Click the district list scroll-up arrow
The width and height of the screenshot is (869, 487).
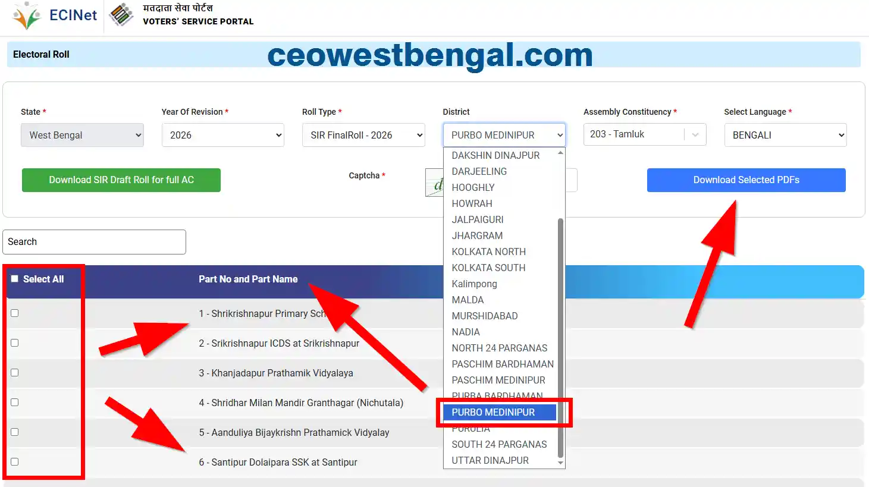point(560,153)
